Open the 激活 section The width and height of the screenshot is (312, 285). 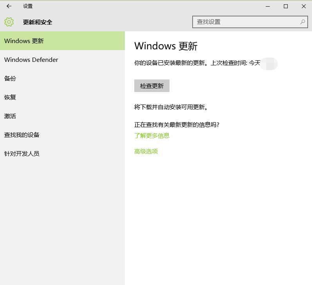pyautogui.click(x=62, y=116)
